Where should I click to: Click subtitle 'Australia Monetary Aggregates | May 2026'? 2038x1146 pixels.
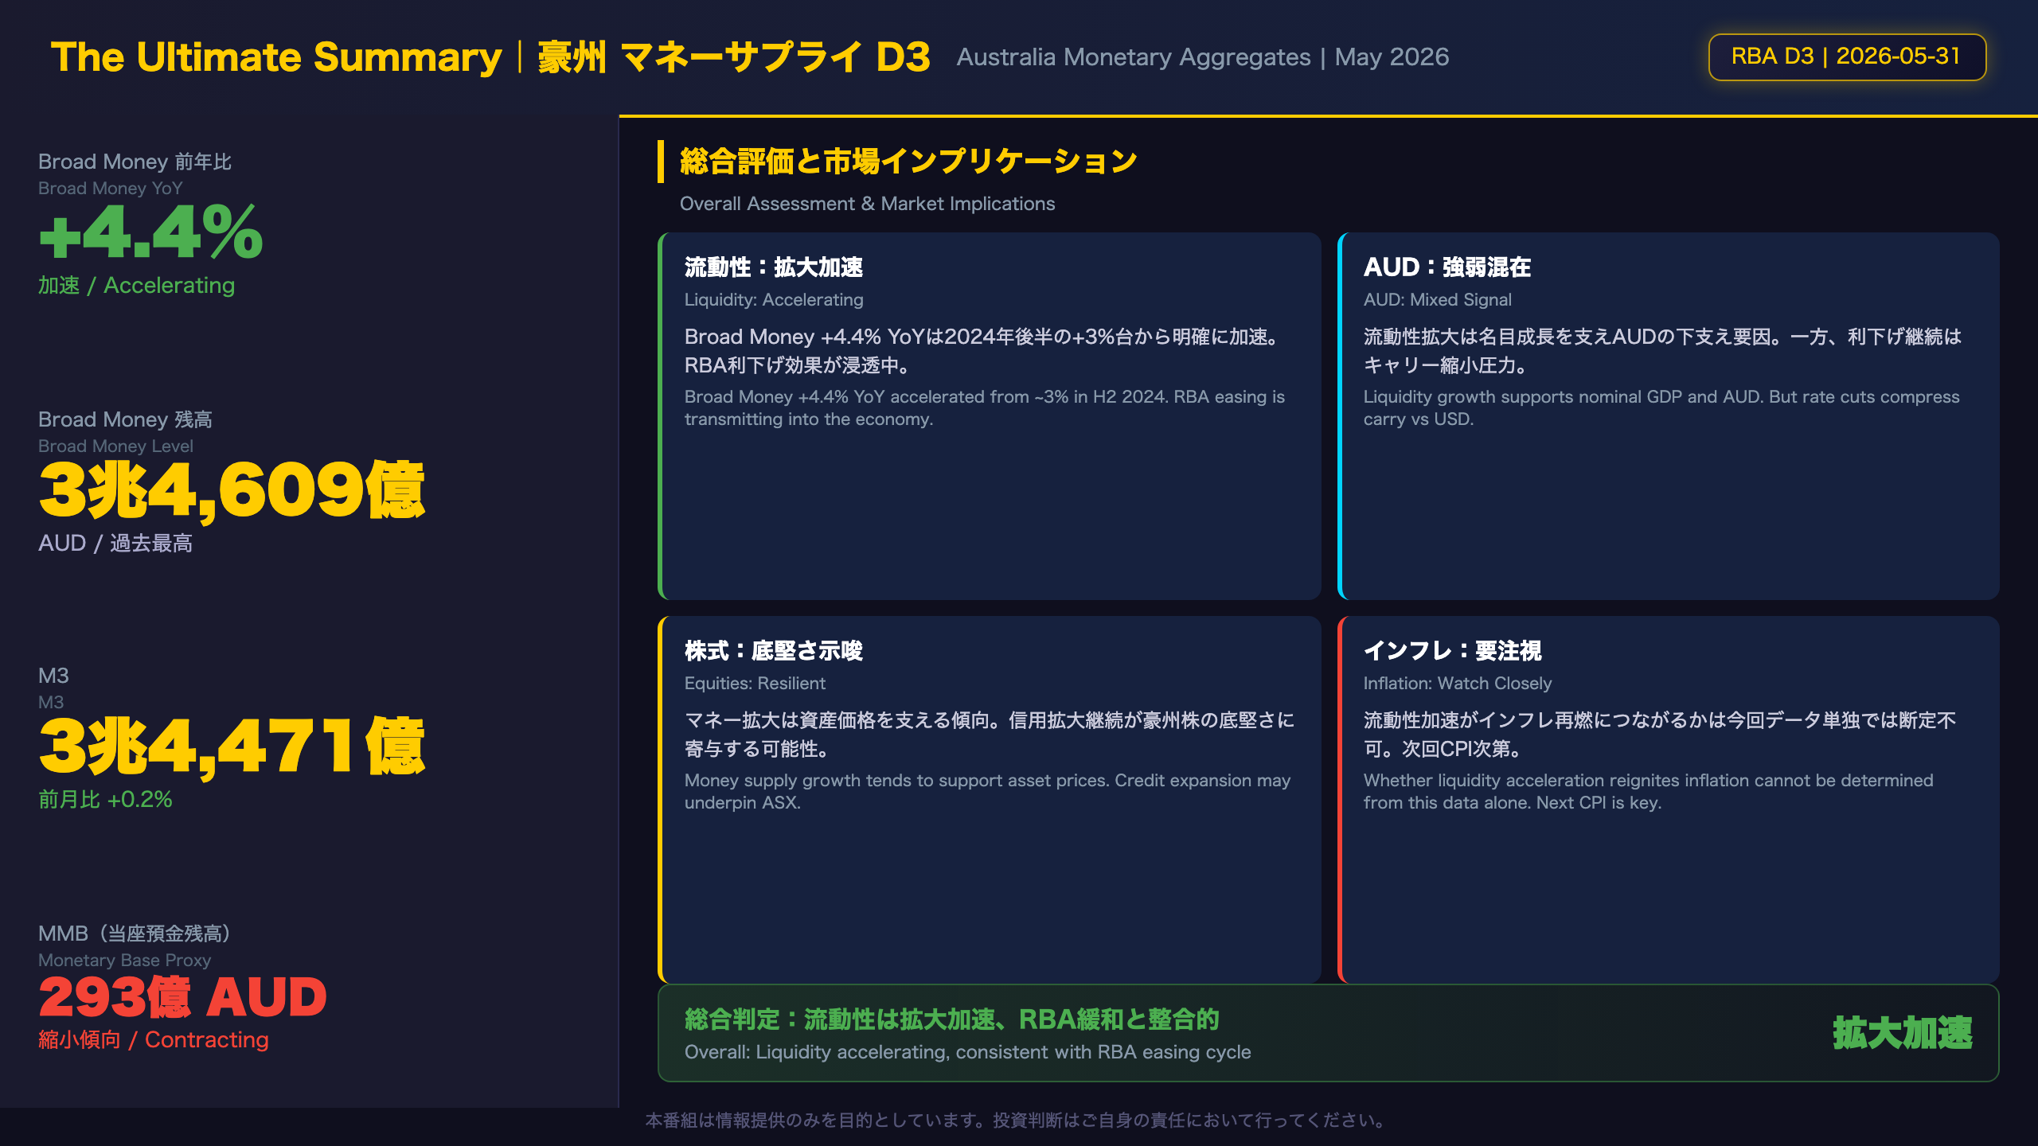[1202, 57]
